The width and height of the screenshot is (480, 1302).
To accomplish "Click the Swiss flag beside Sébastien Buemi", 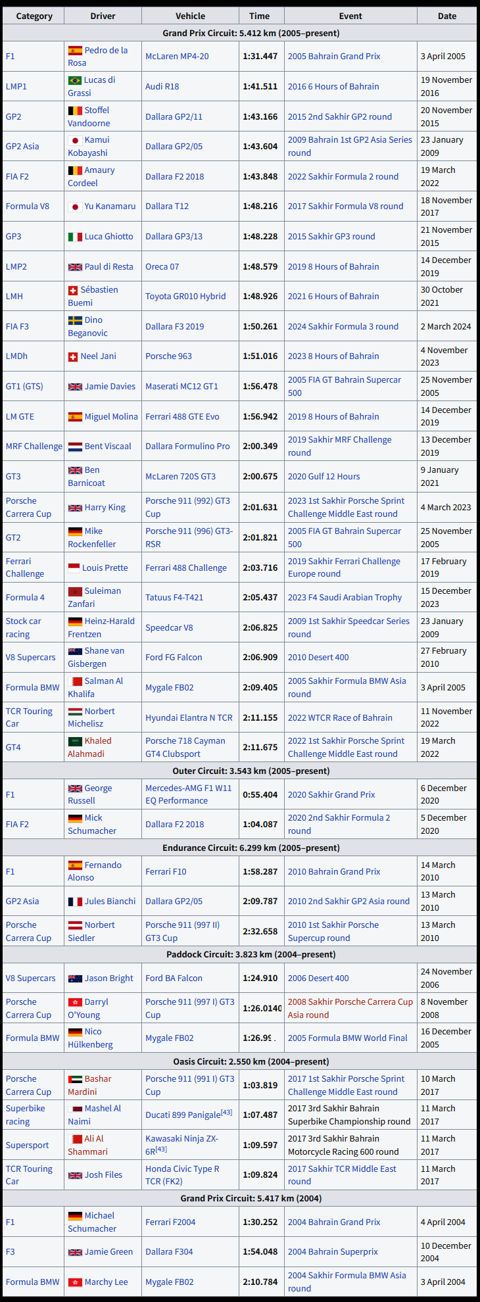I will [x=73, y=290].
